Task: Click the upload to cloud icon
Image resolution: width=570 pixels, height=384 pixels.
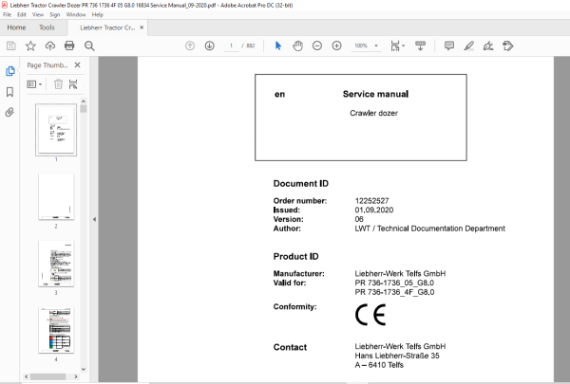Action: (x=50, y=46)
